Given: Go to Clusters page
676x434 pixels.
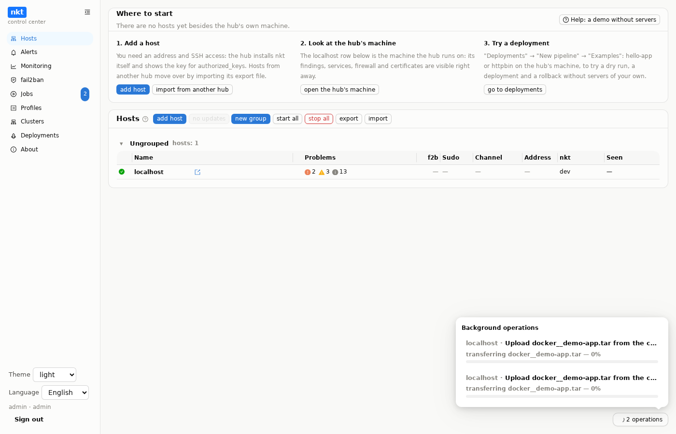Looking at the screenshot, I should (x=50, y=122).
